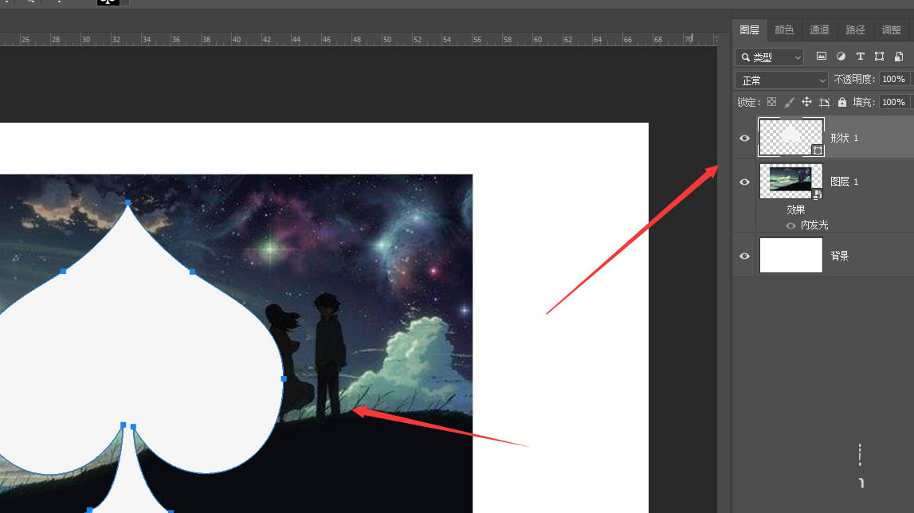Click the pixel layer filter icon
Screen dimensions: 914x513
[822, 57]
